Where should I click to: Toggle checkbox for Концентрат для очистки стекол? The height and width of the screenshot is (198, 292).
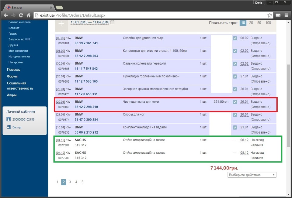(x=235, y=51)
